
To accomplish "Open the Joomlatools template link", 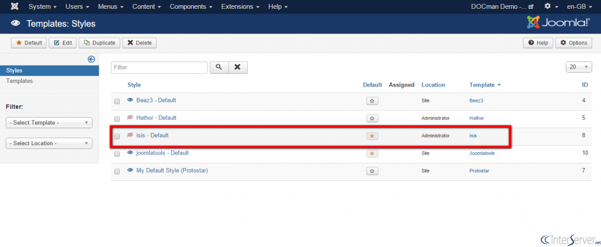I will pos(482,153).
